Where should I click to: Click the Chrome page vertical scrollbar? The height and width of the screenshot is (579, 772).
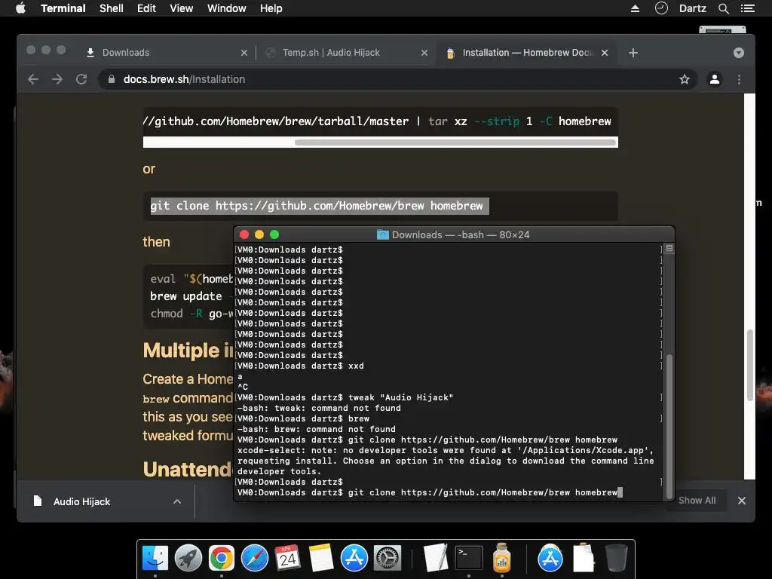click(x=750, y=364)
